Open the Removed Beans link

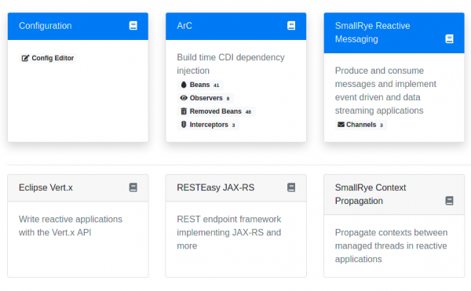click(216, 111)
